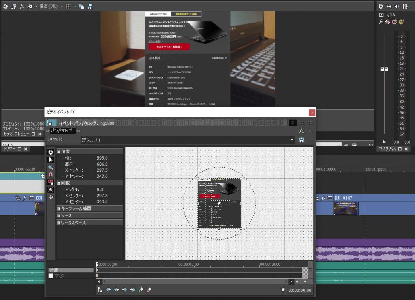Open preview quality dropdown 最高 (フル)
Screen dimensions: 415x300
click(x=51, y=6)
